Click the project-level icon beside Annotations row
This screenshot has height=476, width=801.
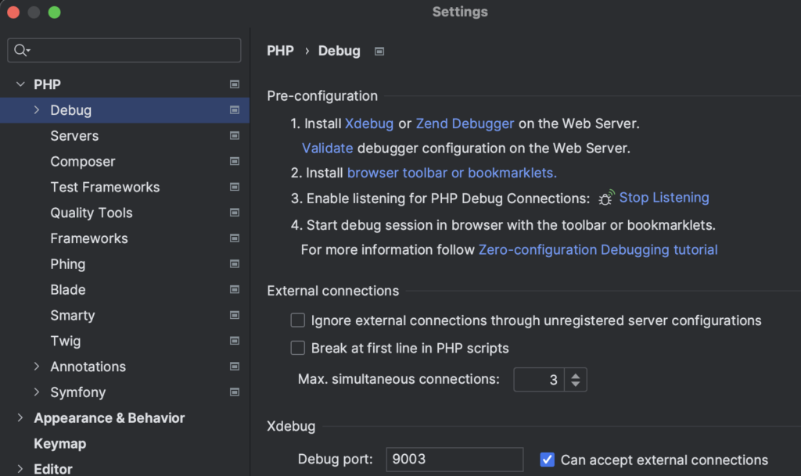tap(235, 367)
